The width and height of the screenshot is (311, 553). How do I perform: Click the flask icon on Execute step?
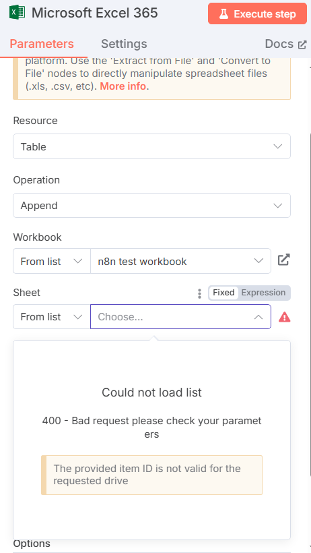(x=223, y=13)
